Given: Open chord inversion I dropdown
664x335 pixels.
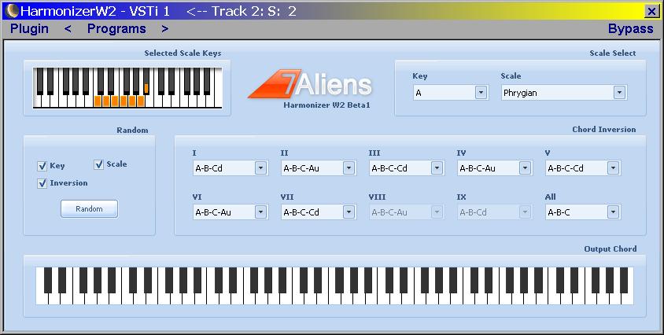Looking at the screenshot, I should 231,168.
